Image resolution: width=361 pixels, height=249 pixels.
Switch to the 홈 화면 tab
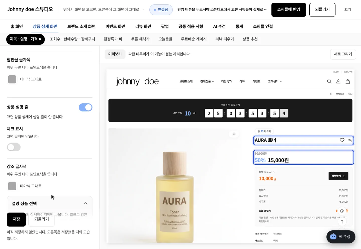17,26
